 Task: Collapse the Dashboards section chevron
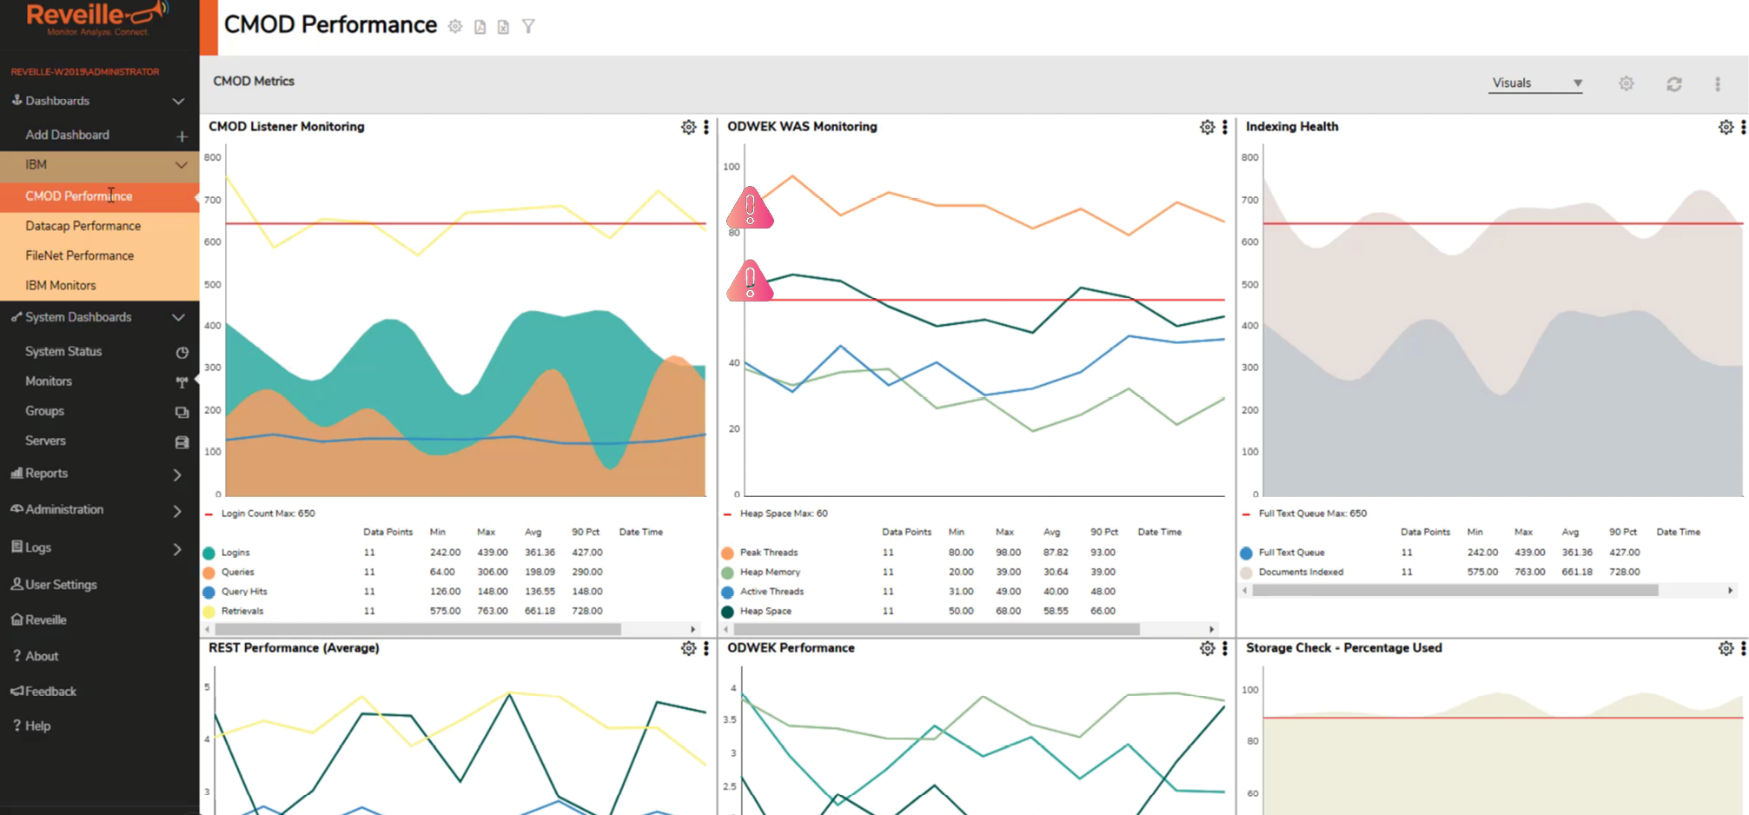[x=178, y=102]
